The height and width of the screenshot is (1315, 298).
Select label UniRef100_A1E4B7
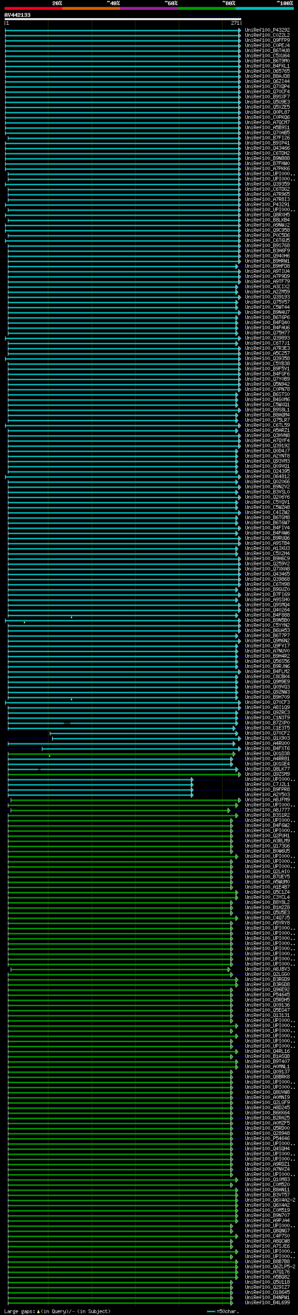[x=267, y=887]
